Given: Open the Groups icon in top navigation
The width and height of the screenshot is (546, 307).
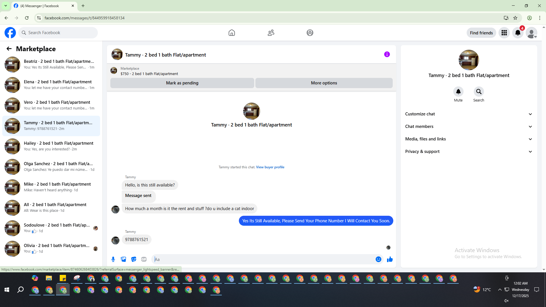Looking at the screenshot, I should (x=310, y=33).
